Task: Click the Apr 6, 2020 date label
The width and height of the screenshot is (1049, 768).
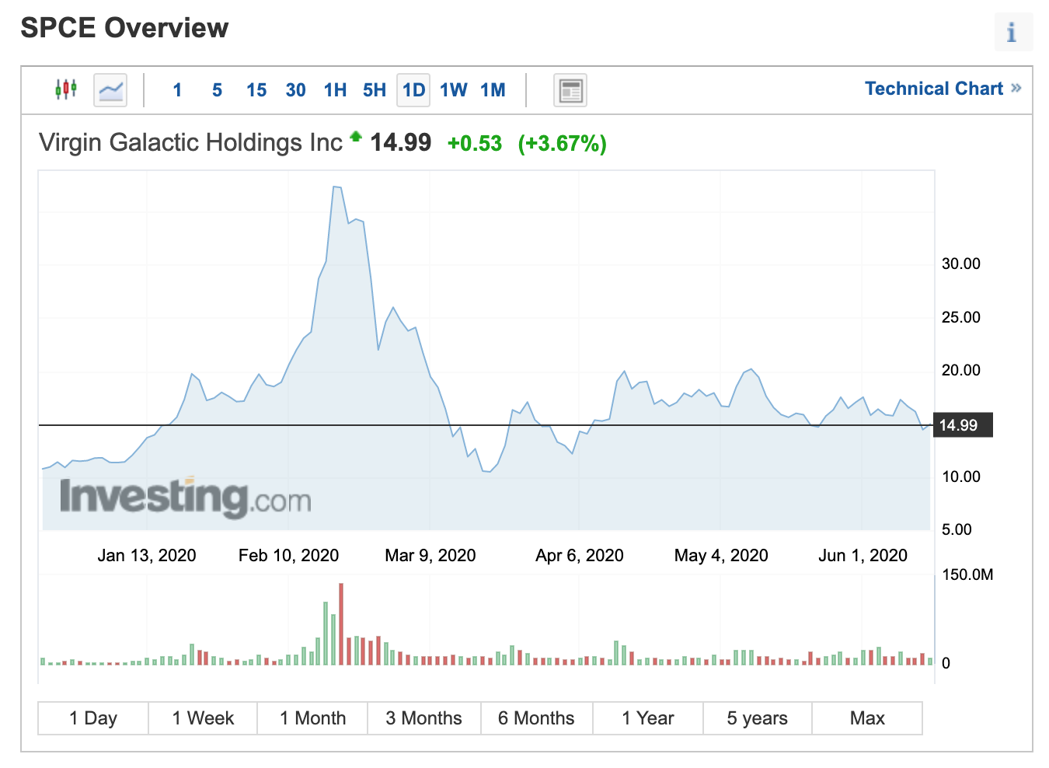Action: click(x=580, y=555)
